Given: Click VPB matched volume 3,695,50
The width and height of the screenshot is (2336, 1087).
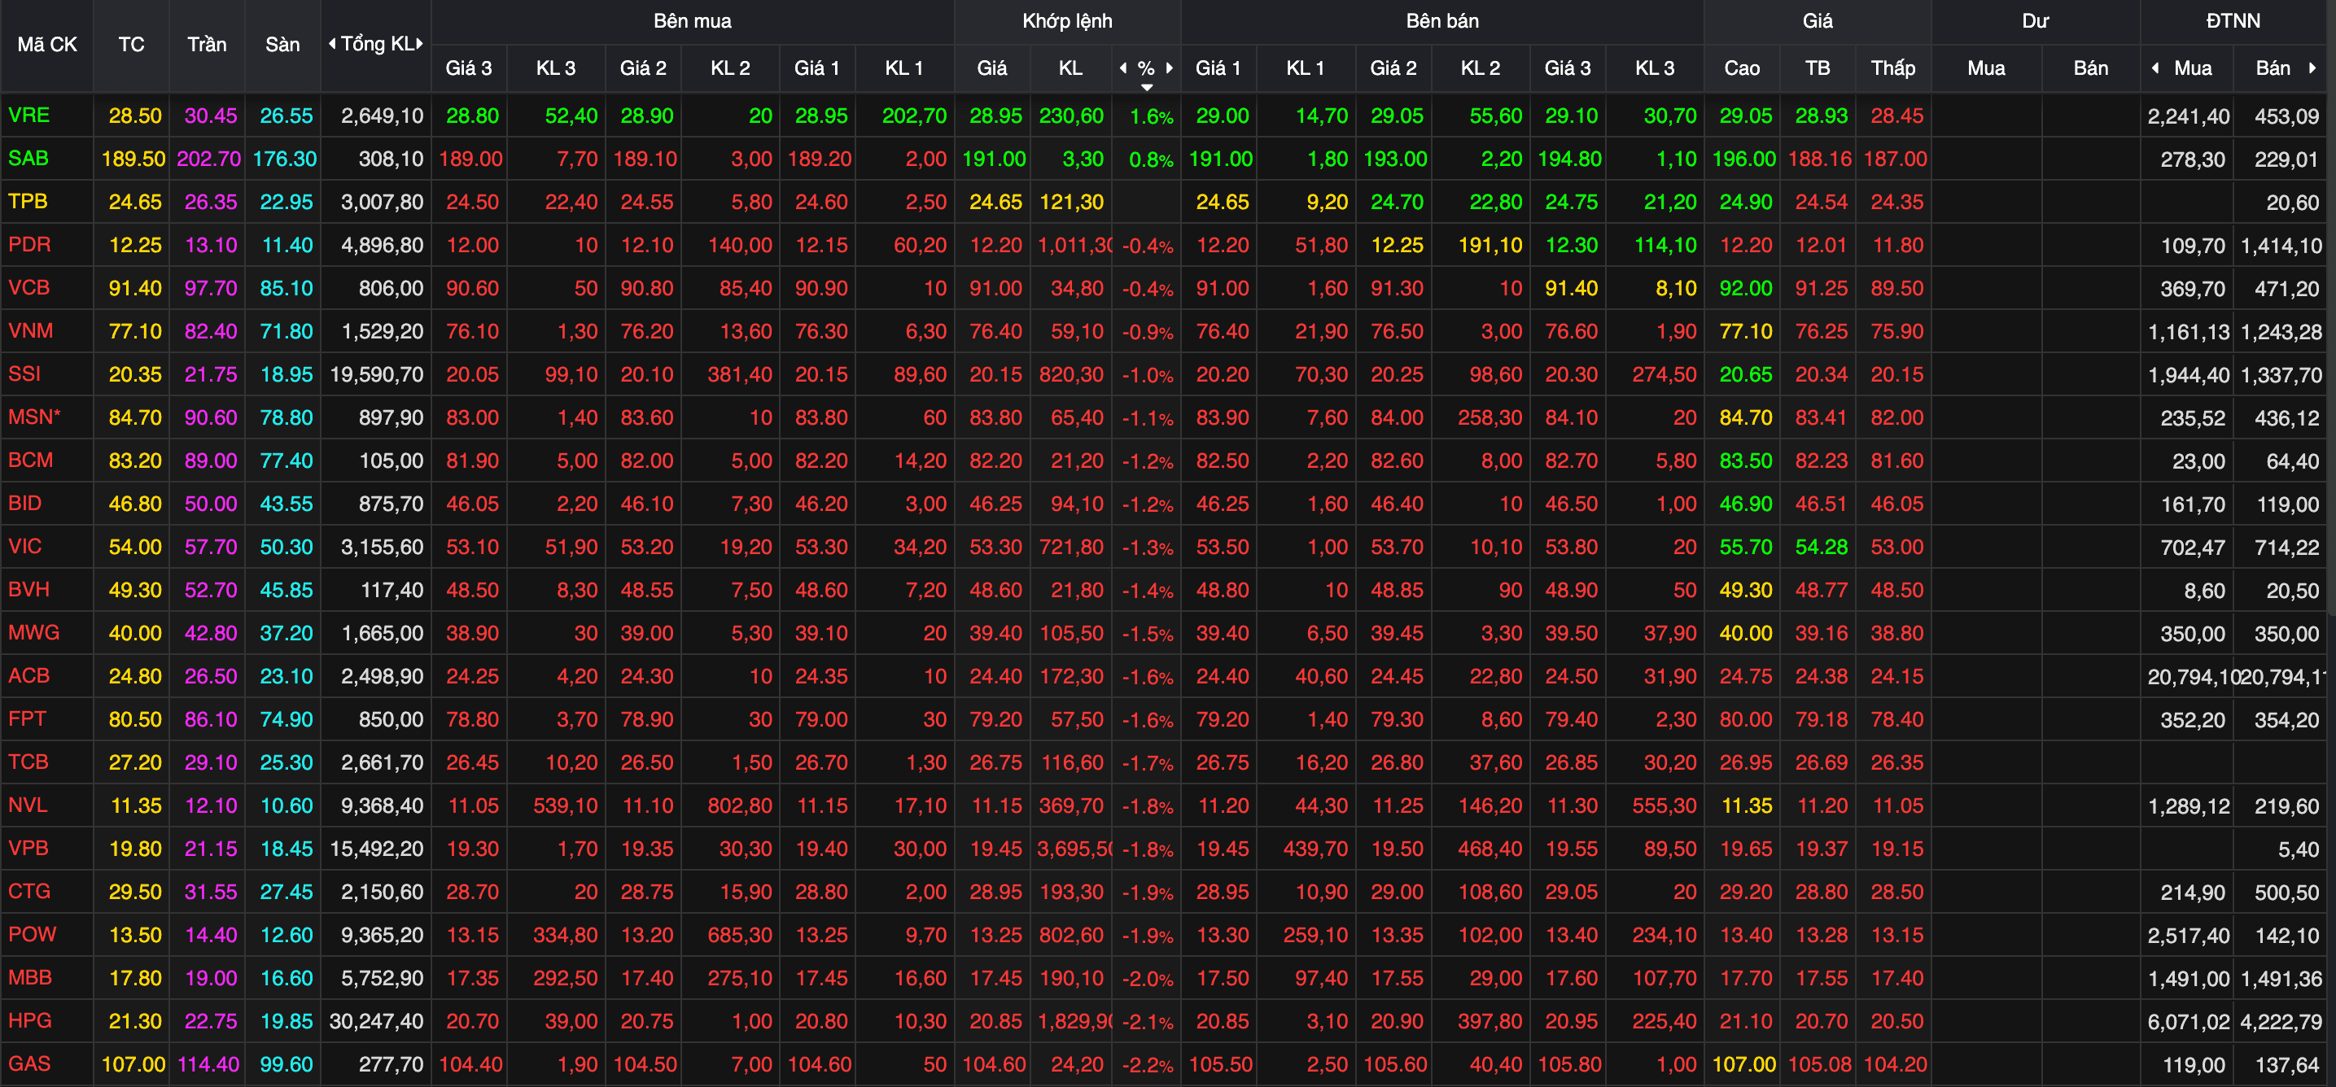Looking at the screenshot, I should [1074, 849].
